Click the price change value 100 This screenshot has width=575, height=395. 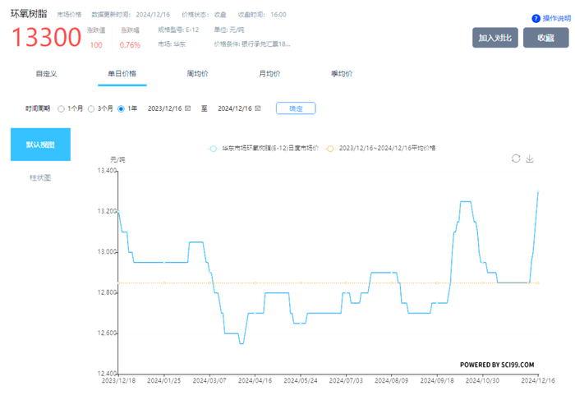coord(96,45)
